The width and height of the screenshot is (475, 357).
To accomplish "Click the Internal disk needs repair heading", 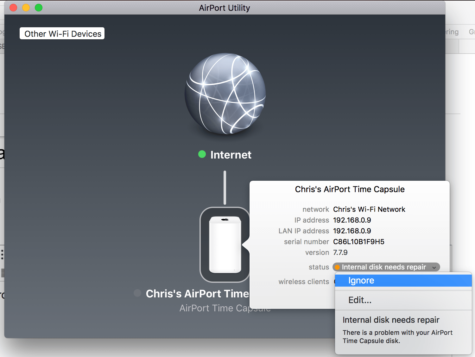I will pyautogui.click(x=391, y=320).
